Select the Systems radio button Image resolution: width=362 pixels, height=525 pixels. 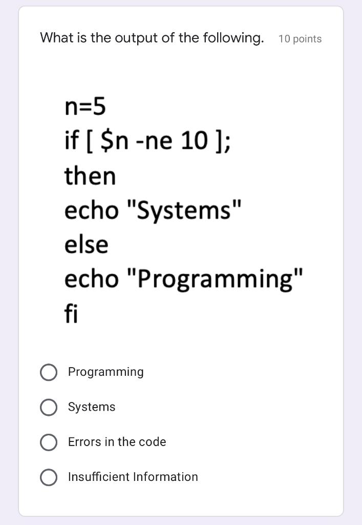click(x=49, y=407)
